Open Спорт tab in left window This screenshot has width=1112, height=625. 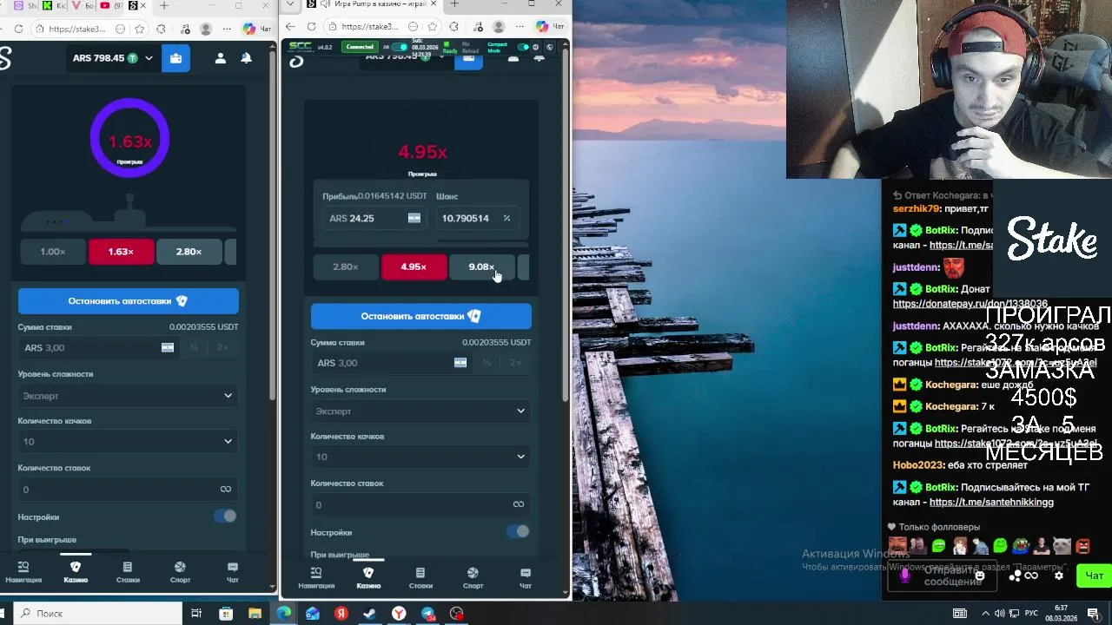(180, 572)
